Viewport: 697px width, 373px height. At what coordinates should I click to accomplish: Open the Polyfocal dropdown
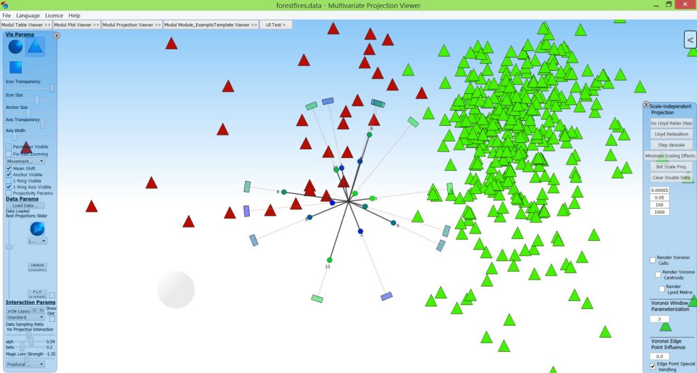(25, 364)
